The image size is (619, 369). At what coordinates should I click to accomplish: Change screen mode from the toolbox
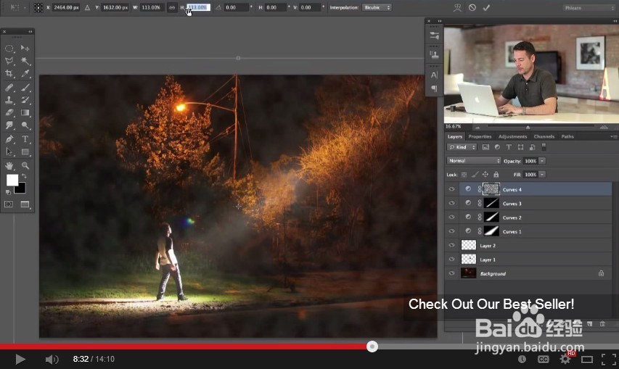click(x=25, y=204)
